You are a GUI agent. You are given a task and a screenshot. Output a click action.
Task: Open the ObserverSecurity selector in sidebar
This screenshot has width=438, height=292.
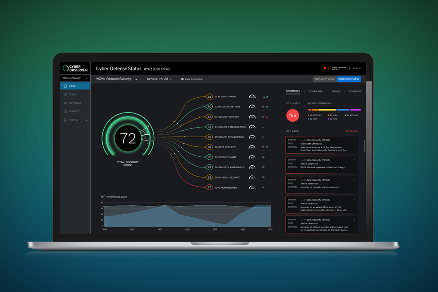tap(75, 78)
